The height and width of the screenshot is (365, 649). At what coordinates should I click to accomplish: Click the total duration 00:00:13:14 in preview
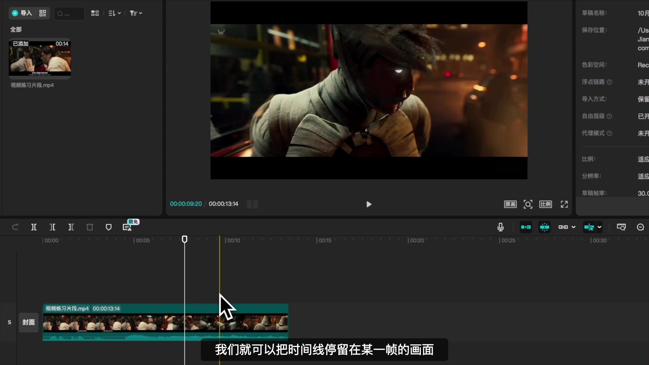point(223,204)
